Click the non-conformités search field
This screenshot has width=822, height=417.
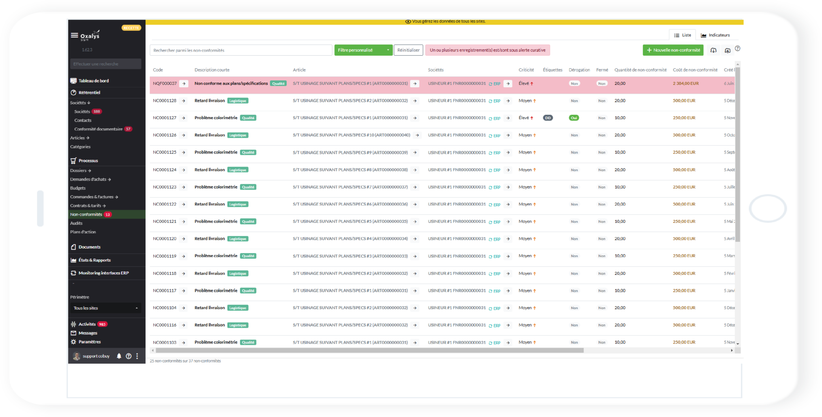pos(241,50)
